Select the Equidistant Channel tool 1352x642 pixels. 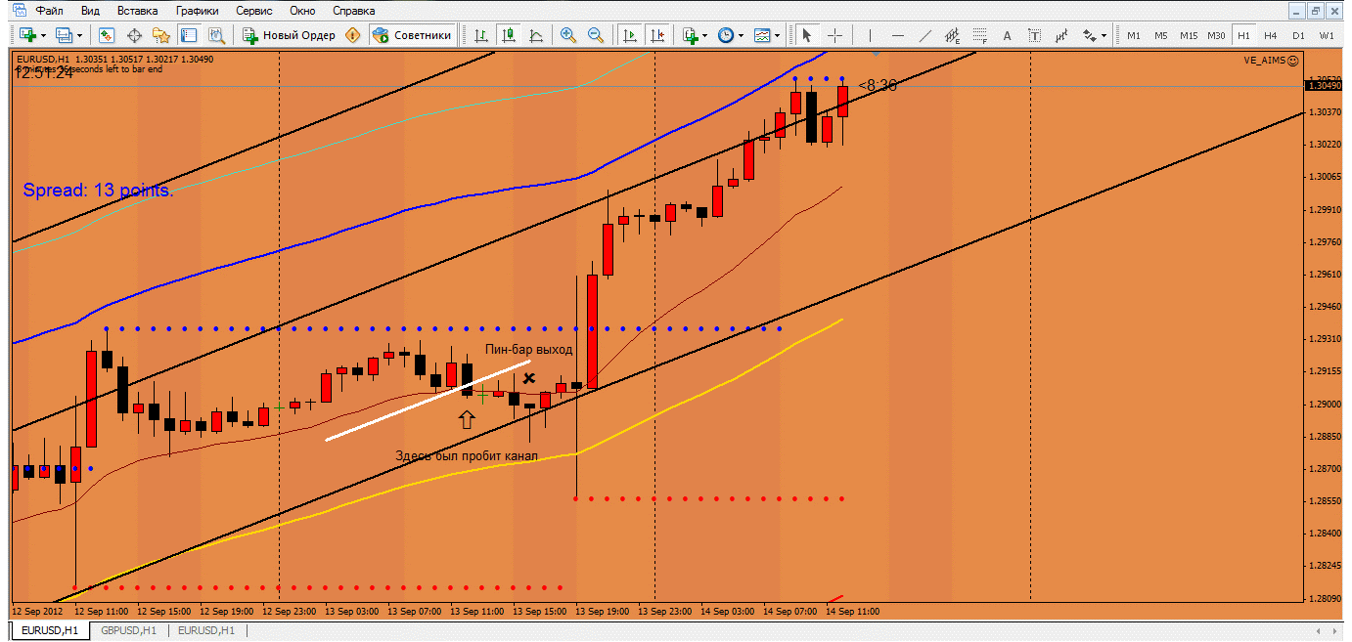point(952,35)
